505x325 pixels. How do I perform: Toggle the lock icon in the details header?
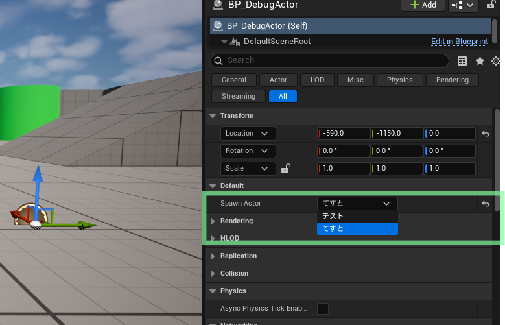click(x=491, y=5)
